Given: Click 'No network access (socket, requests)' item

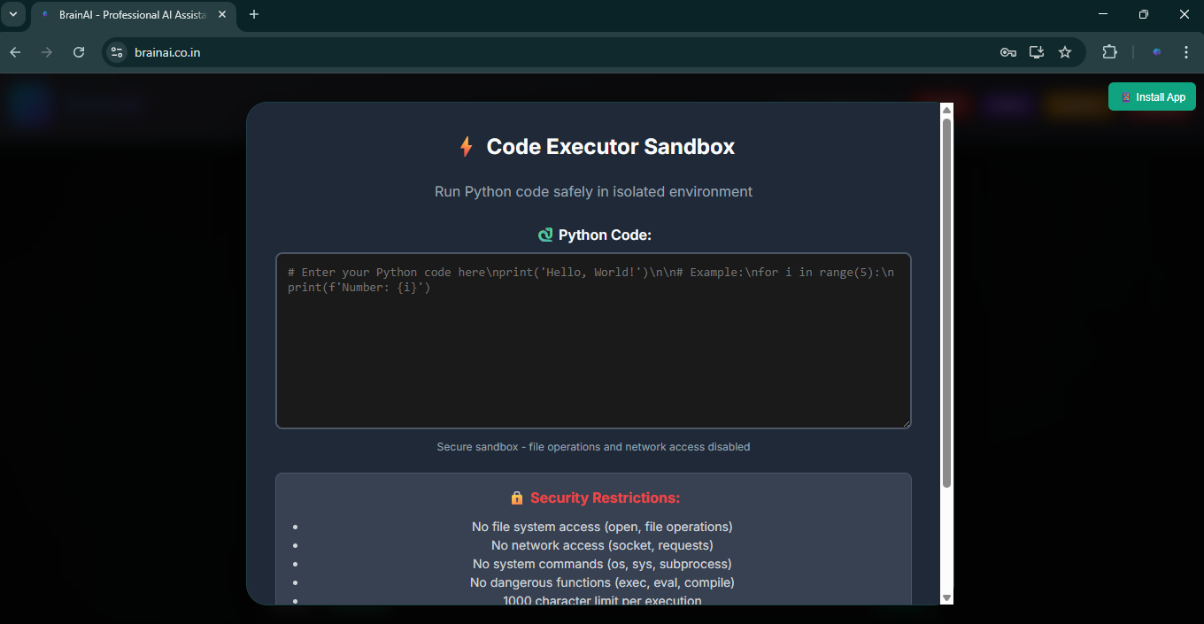Looking at the screenshot, I should 602,545.
